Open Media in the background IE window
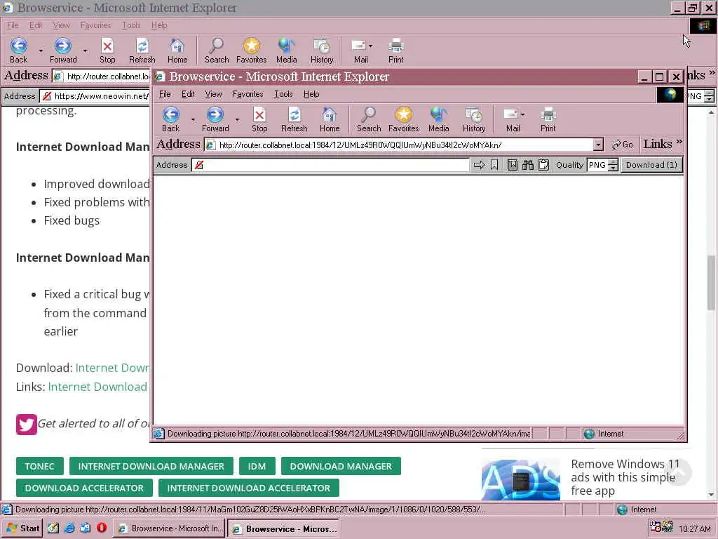The image size is (718, 539). (286, 51)
